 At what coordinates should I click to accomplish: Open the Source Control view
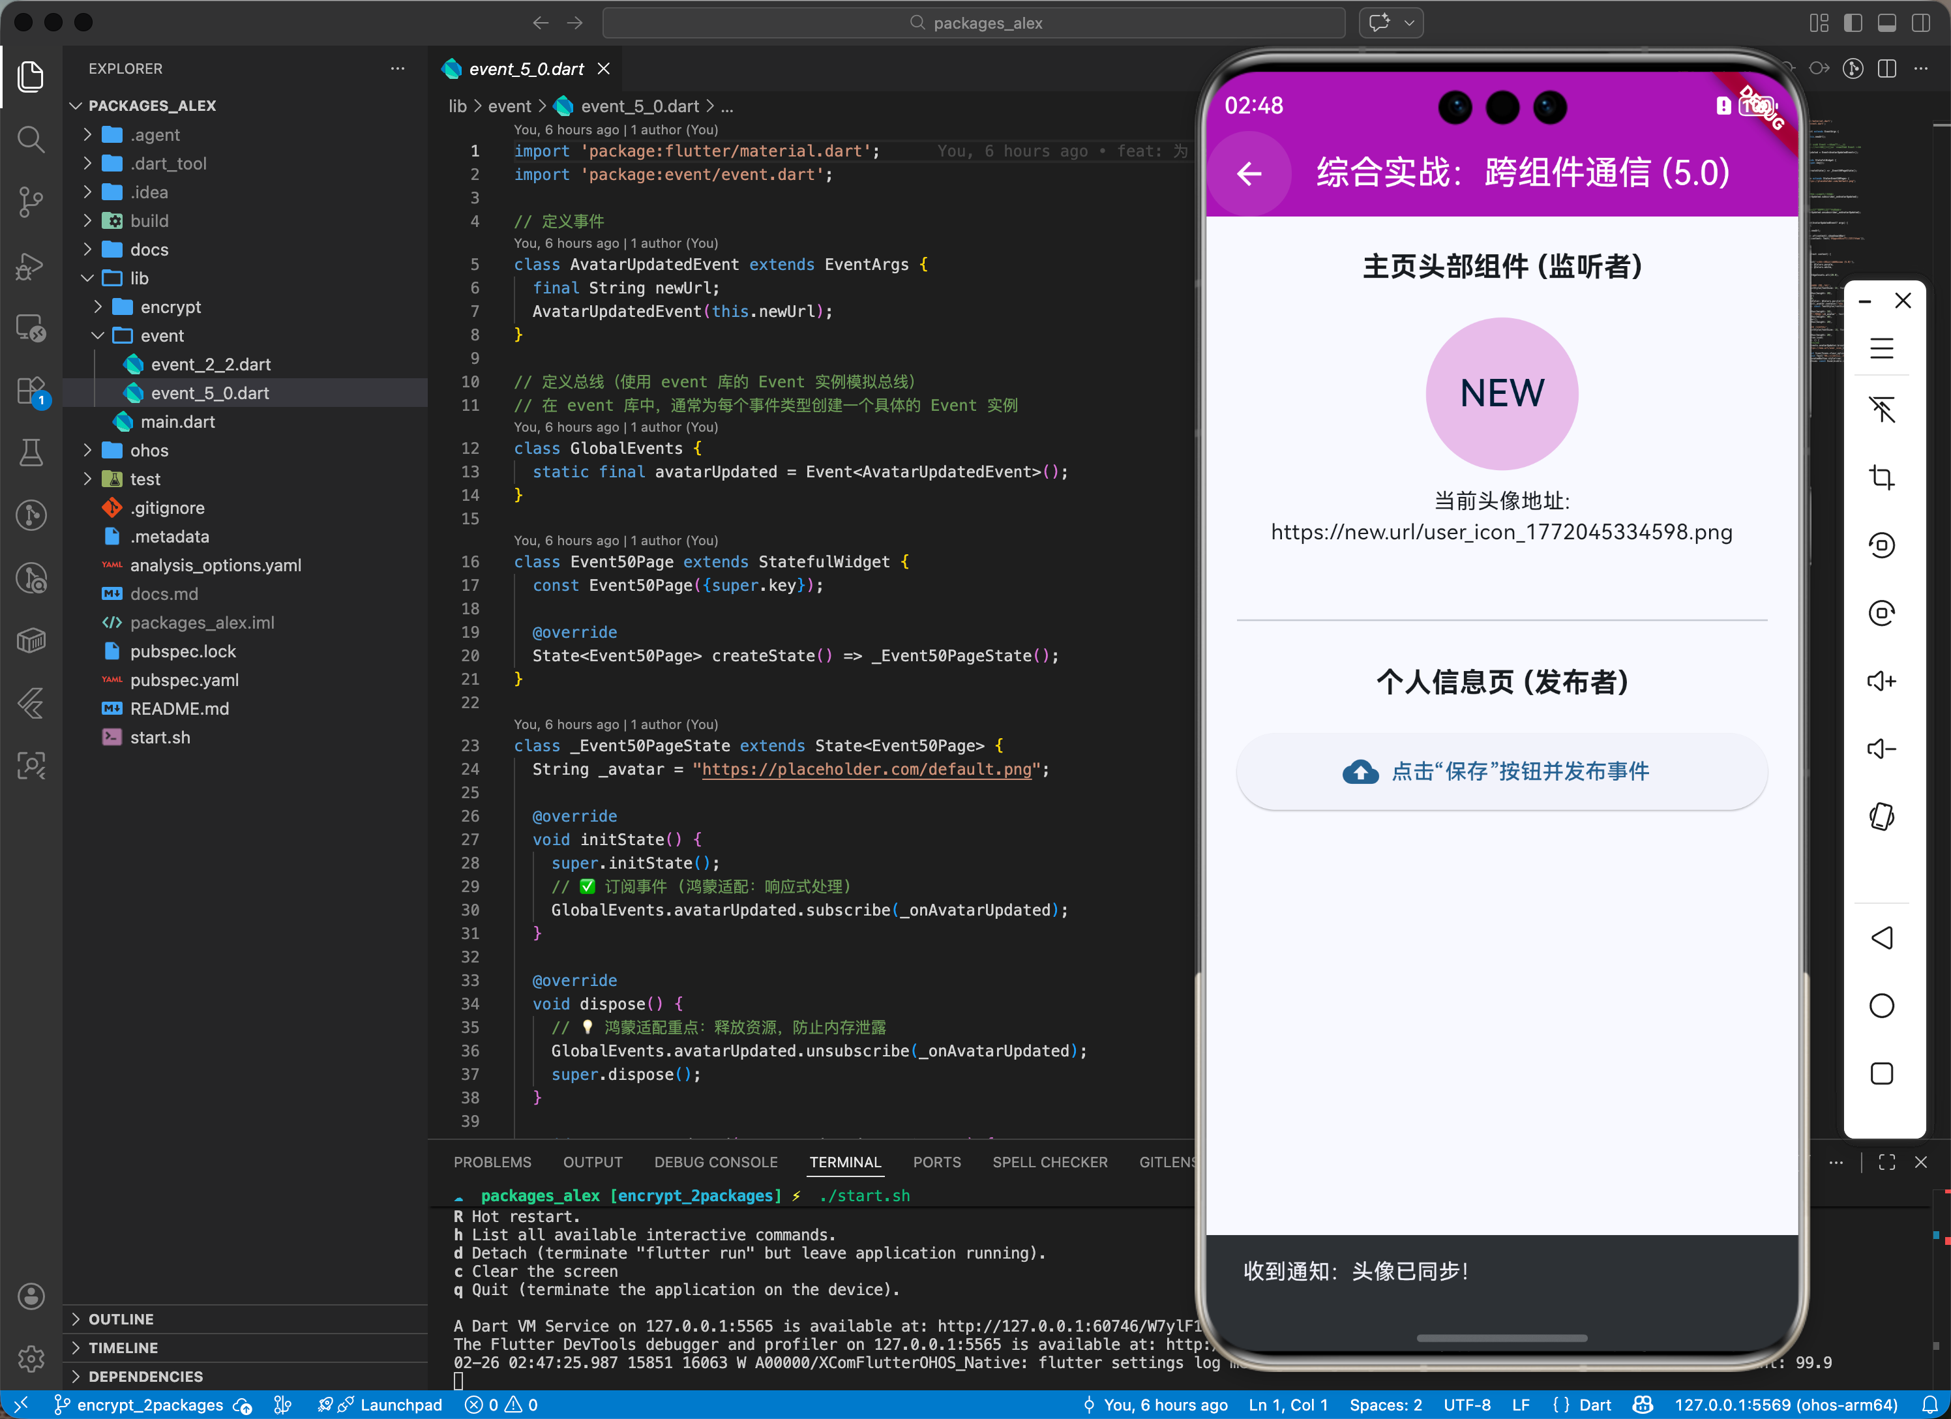(31, 202)
